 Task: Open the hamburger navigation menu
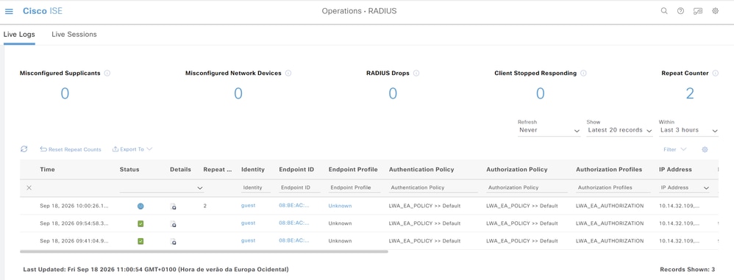9,11
